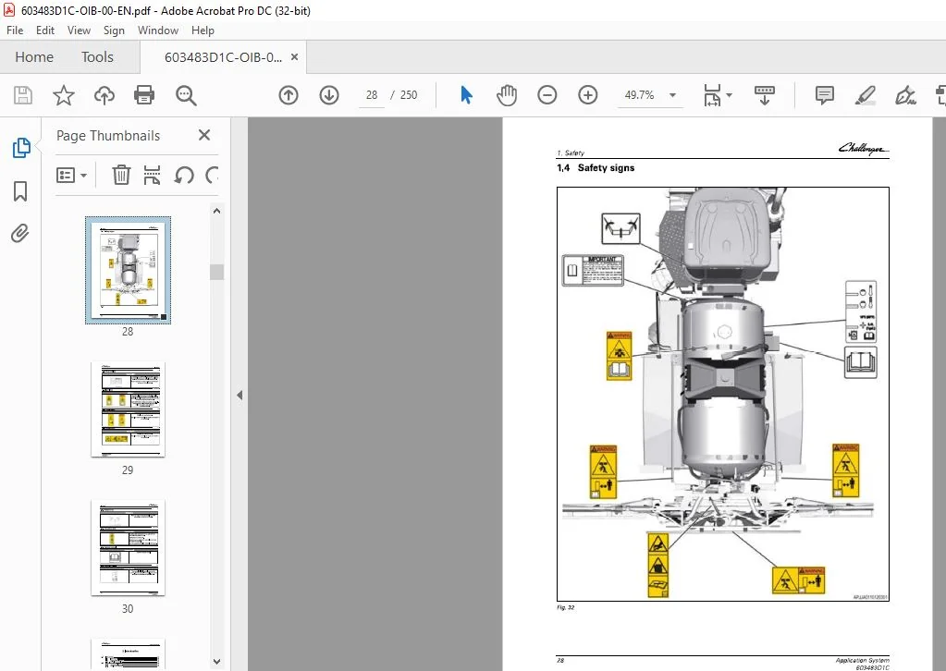Zoom in with the plus icon
Image resolution: width=946 pixels, height=671 pixels.
[587, 95]
